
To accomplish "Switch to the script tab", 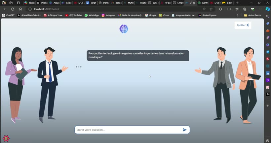I will (x=91, y=3).
